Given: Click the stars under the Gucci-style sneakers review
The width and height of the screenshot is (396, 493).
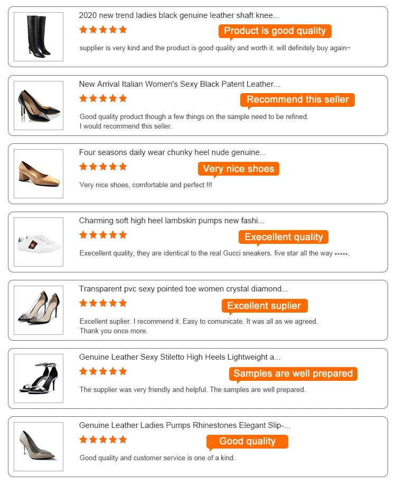Looking at the screenshot, I should pyautogui.click(x=103, y=235).
